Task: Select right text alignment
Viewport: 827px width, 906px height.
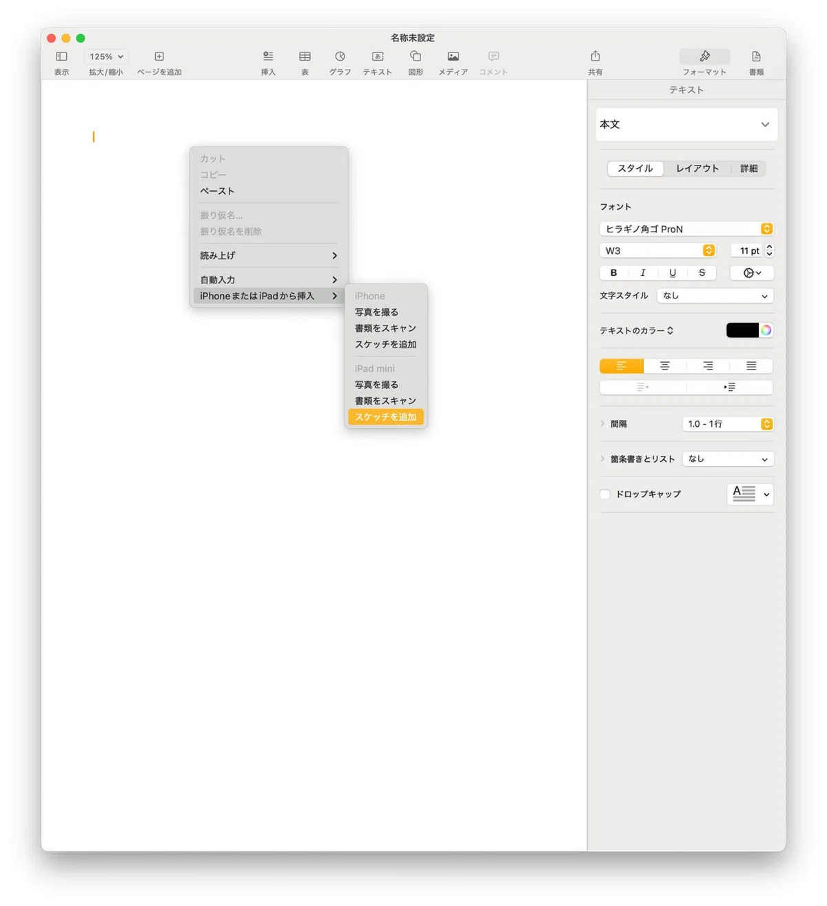Action: 708,366
